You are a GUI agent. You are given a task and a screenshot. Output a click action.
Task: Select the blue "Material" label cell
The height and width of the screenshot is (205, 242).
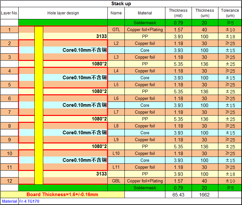click(9, 201)
